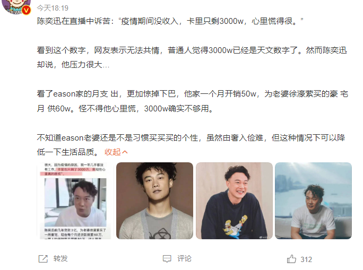Image resolution: width=363 pixels, height=270 pixels.
Task: Open the poster's cartoon avatar profile
Action: 16,6
